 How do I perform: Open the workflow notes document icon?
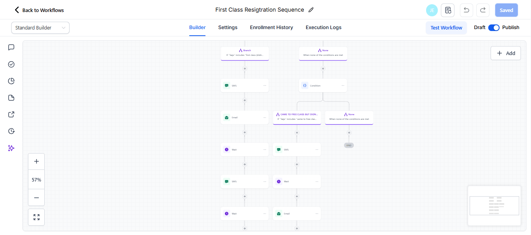448,10
